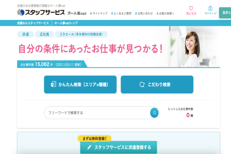Open the 企業の皆様へ link
This screenshot has width=231, height=154.
point(167,13)
